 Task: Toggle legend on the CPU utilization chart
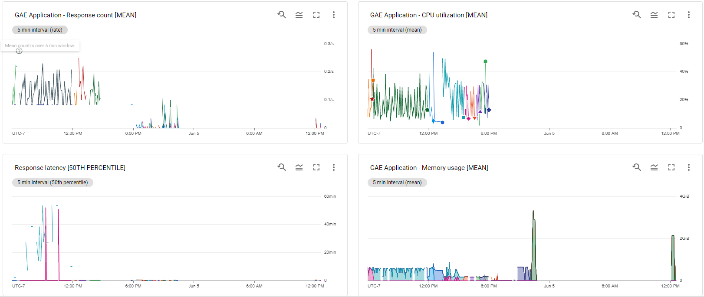pyautogui.click(x=654, y=15)
